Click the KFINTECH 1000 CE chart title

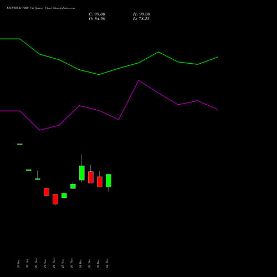(x=41, y=8)
